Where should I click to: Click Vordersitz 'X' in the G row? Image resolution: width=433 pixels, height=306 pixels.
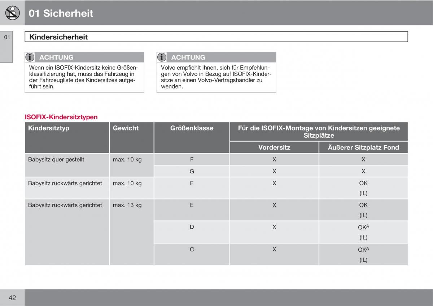tap(274, 171)
